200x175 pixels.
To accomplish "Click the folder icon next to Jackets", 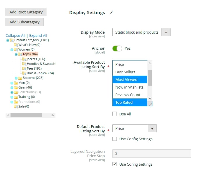I will [24, 59].
